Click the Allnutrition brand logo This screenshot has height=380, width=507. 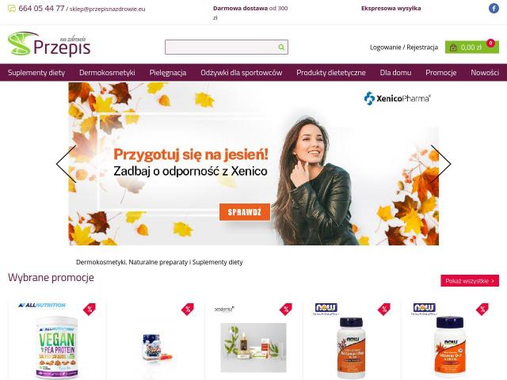click(x=42, y=306)
